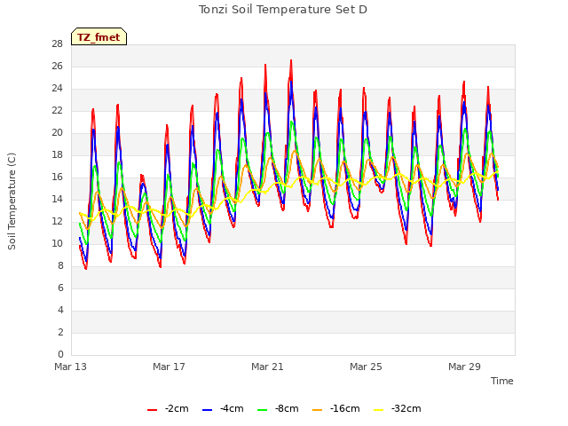Click the 24 y-axis tick label

click(x=57, y=89)
